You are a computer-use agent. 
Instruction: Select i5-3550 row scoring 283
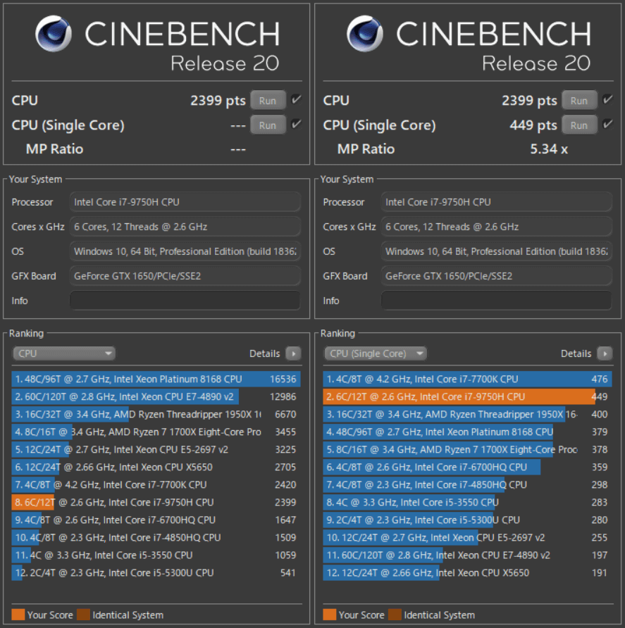[x=467, y=503]
